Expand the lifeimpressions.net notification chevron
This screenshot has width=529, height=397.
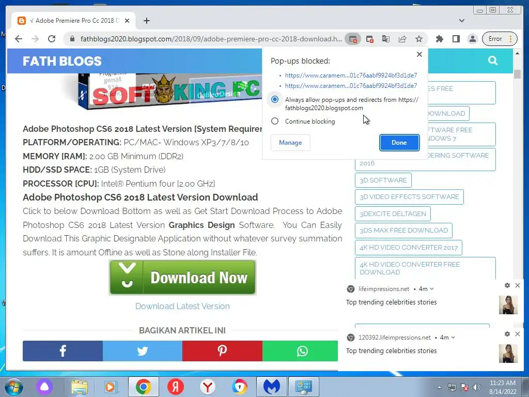[x=432, y=289]
